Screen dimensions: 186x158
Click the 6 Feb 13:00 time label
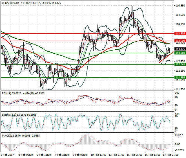[x=44, y=155]
